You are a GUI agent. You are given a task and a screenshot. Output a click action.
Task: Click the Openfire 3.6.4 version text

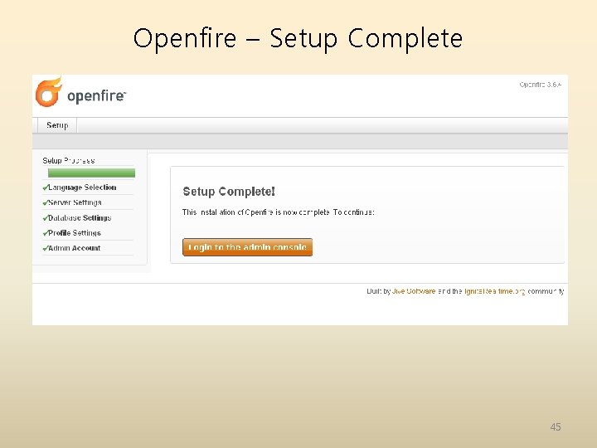point(541,85)
